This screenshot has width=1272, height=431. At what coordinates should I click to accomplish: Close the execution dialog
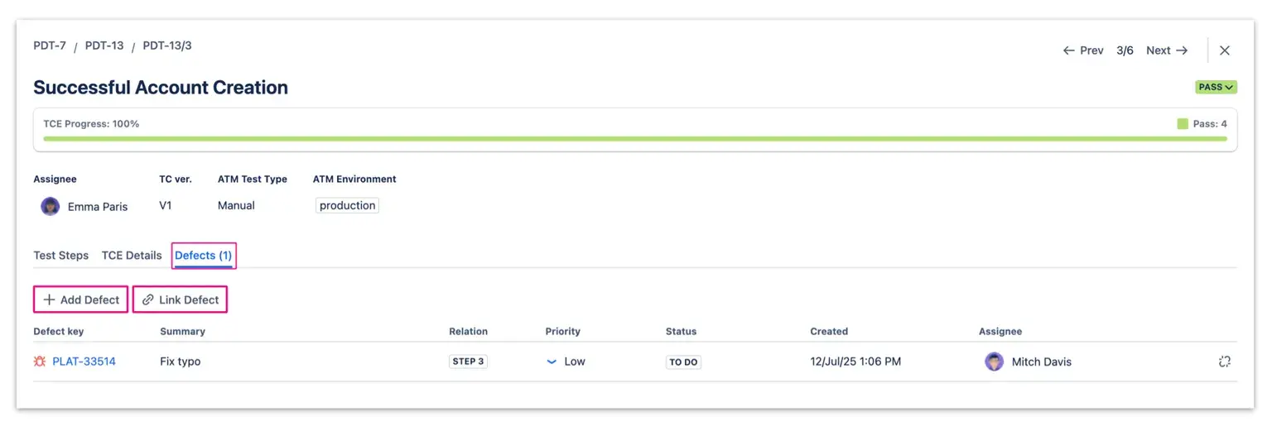pyautogui.click(x=1225, y=50)
